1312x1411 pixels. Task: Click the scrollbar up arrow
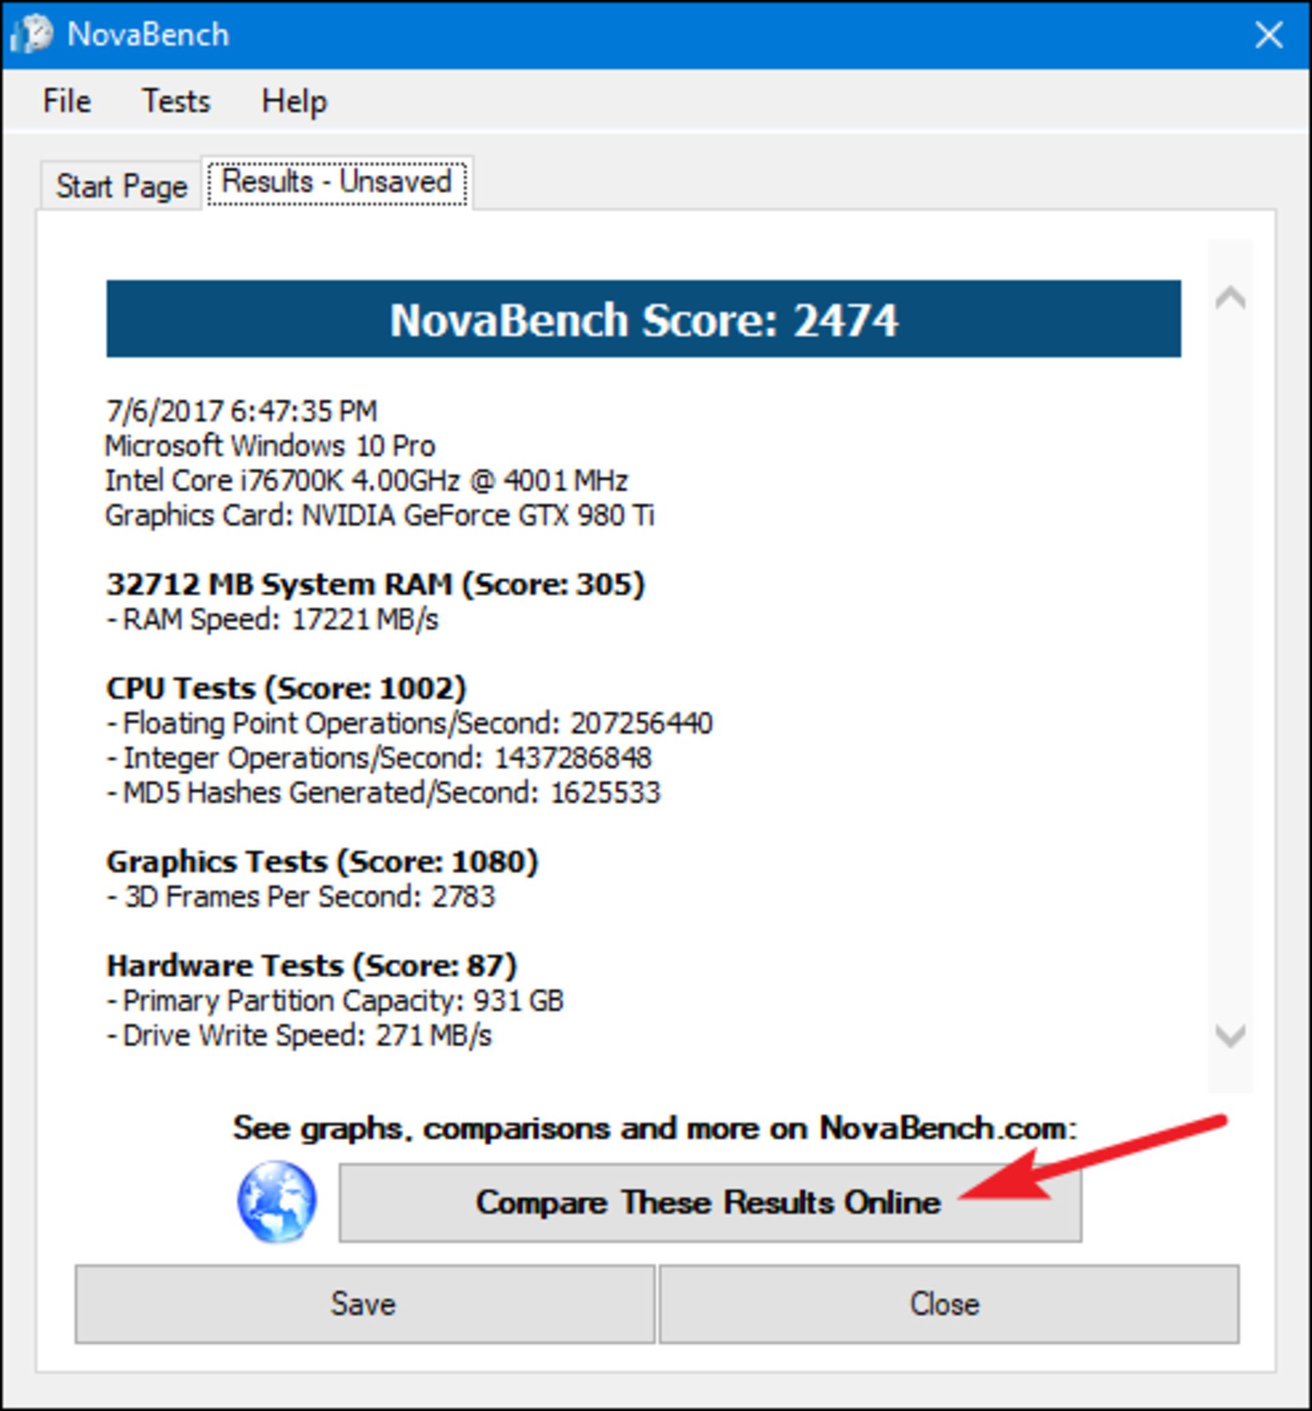tap(1231, 298)
